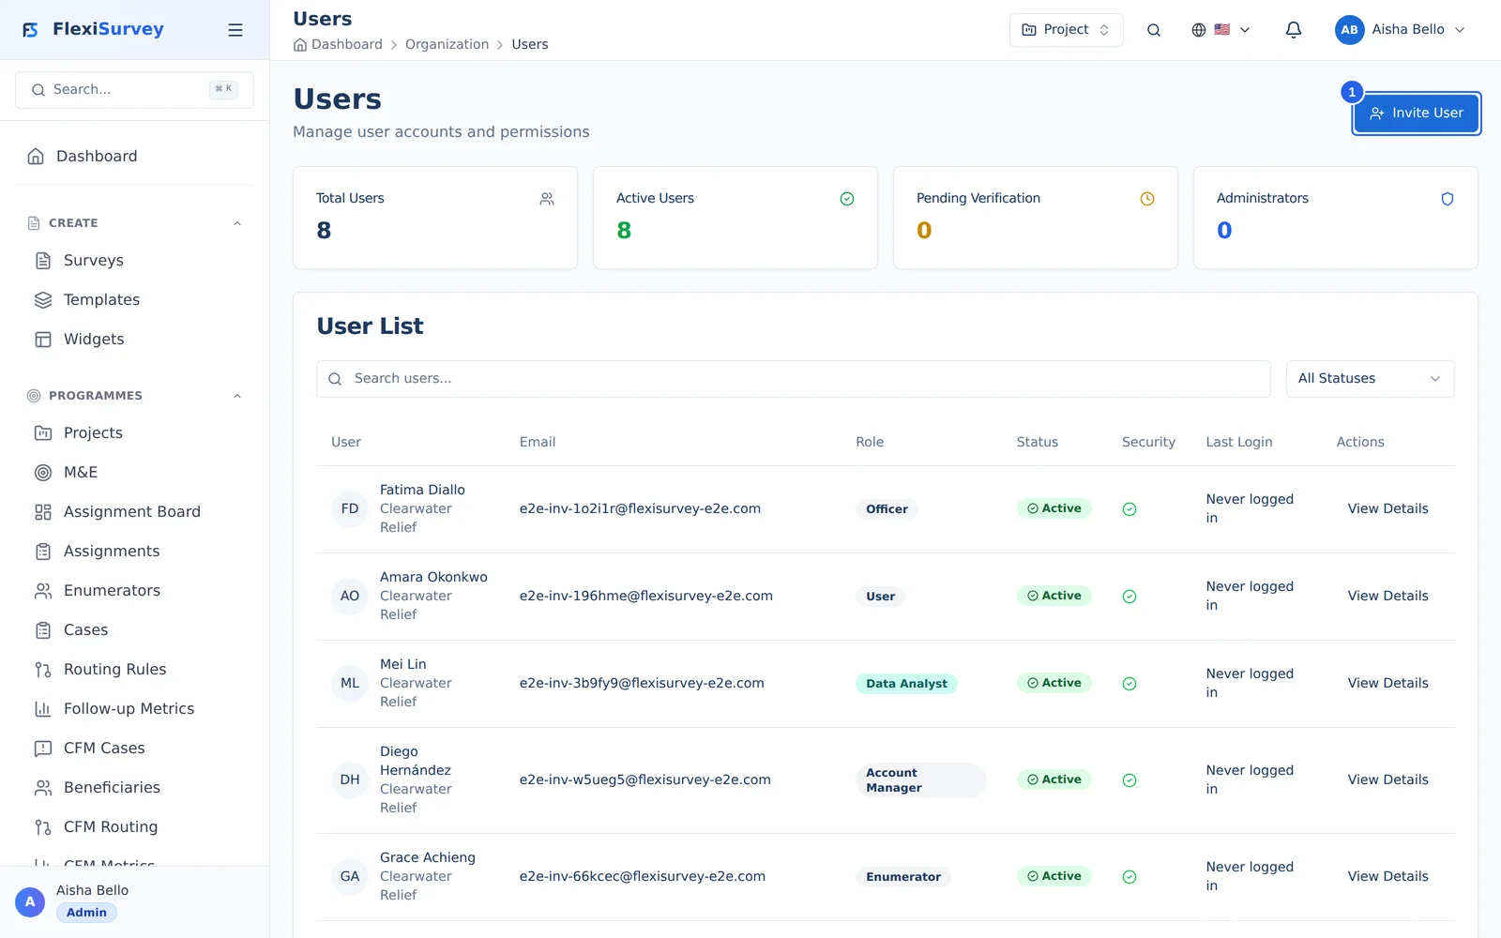Image resolution: width=1501 pixels, height=938 pixels.
Task: Click Amara Okonkwo's Active status badge
Action: click(1054, 597)
